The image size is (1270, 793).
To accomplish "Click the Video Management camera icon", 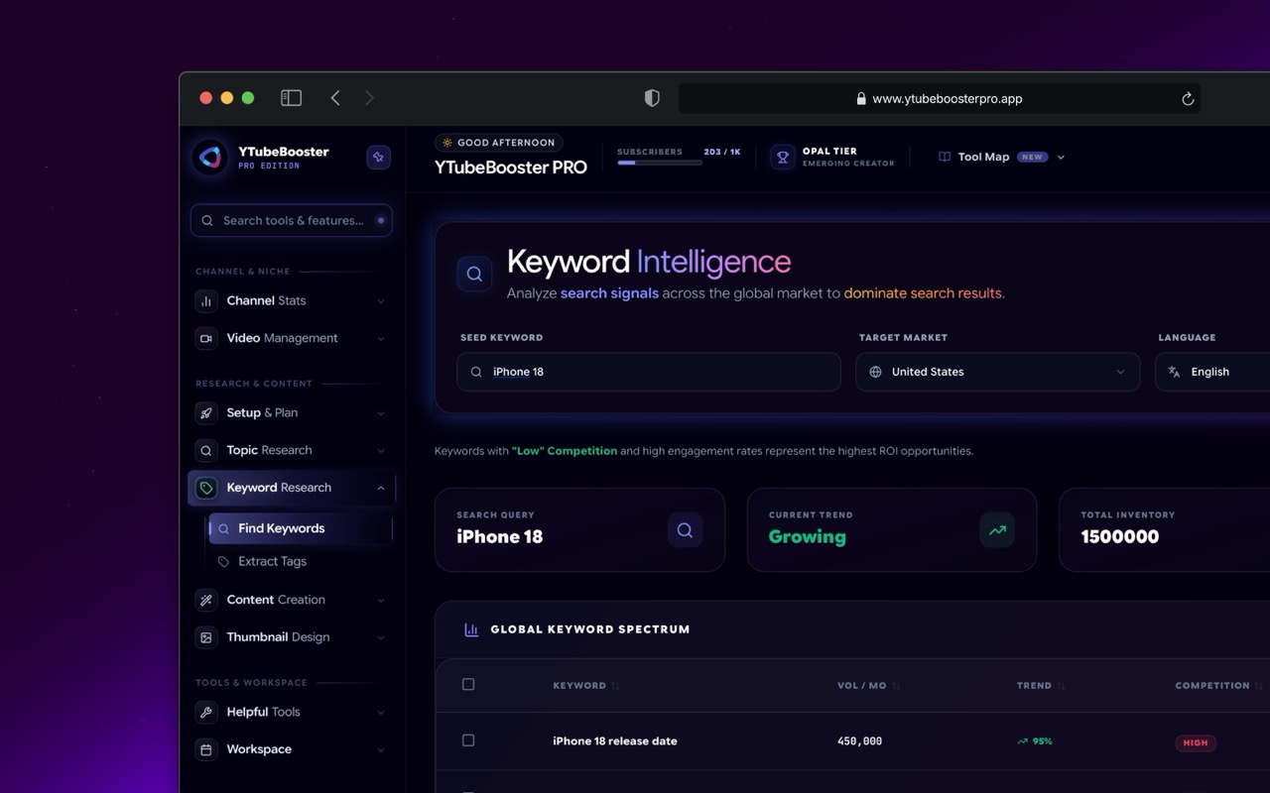I will tap(206, 338).
